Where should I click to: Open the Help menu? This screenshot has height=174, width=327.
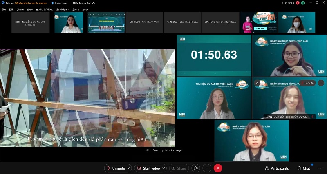85,9
